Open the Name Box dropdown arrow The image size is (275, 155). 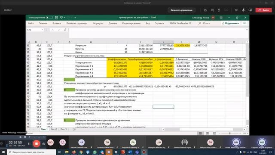pyautogui.click(x=43, y=30)
